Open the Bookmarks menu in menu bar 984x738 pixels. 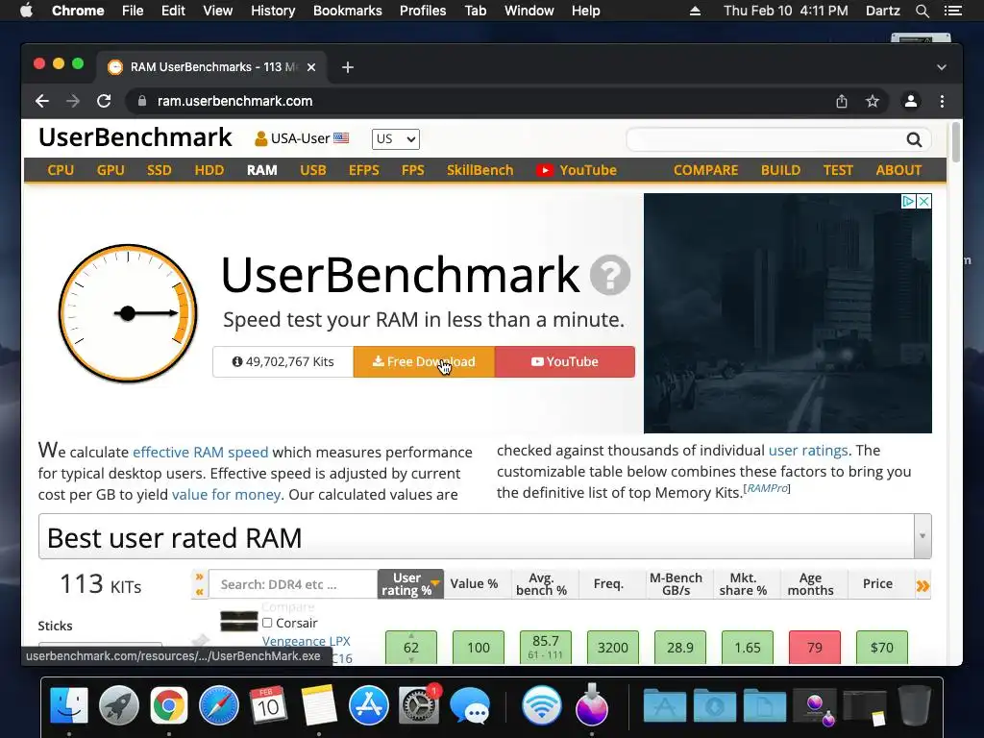(348, 11)
